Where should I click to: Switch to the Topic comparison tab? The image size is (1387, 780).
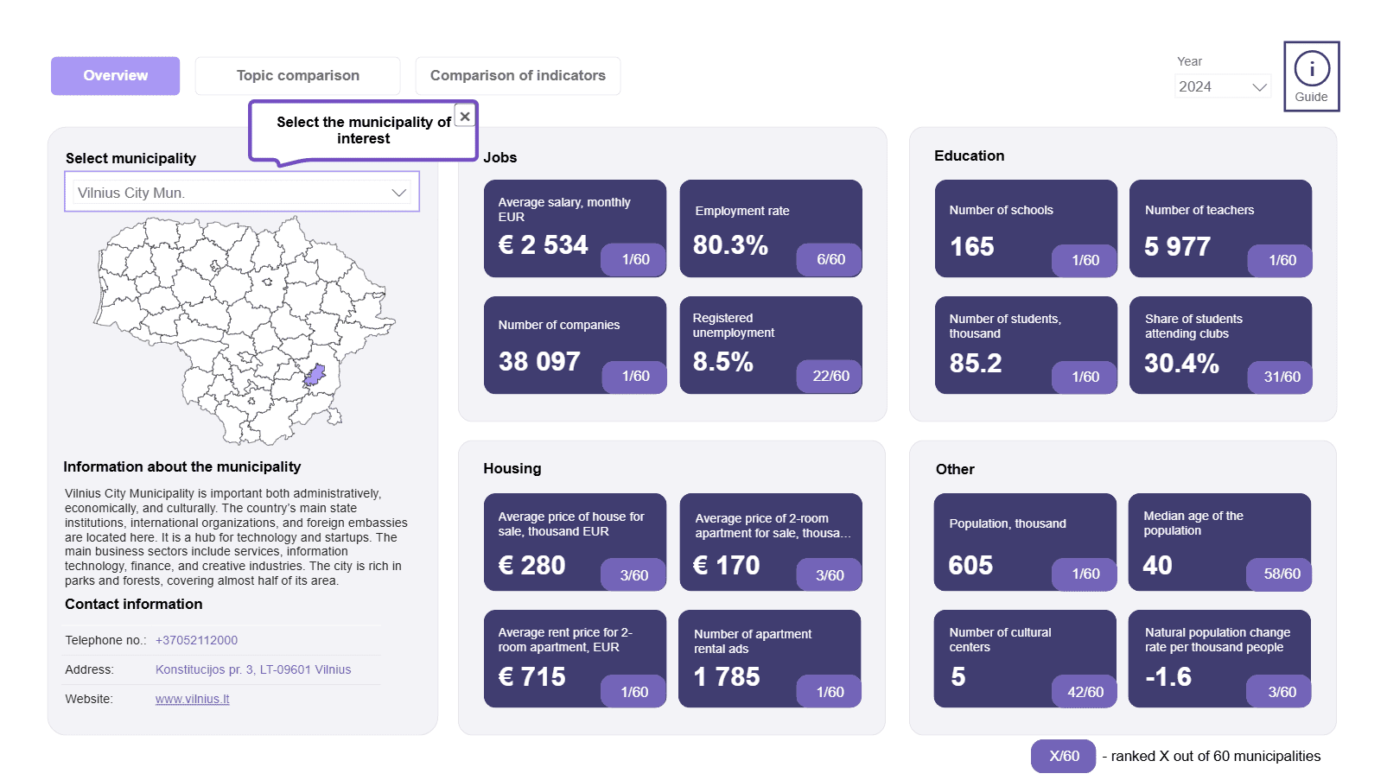click(297, 76)
